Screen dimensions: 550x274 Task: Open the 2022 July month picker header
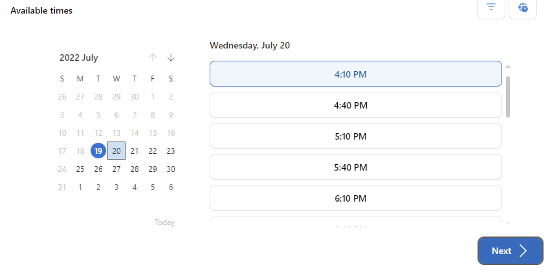point(79,58)
